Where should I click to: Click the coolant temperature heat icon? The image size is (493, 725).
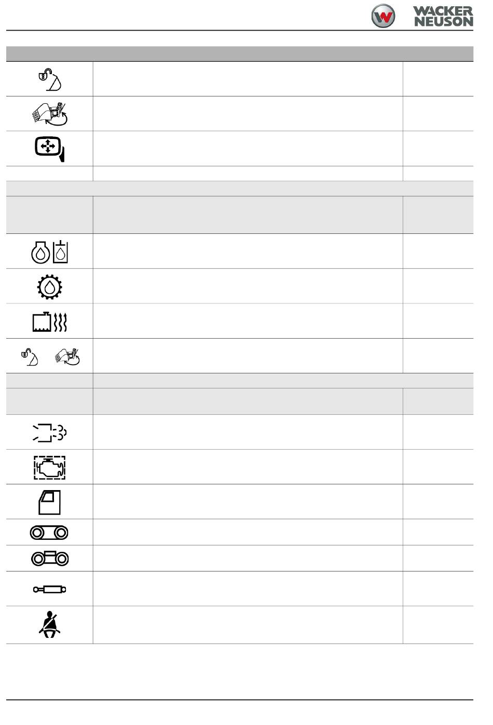coord(50,321)
